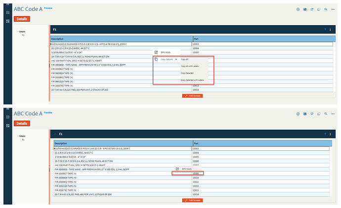341x208 pixels.
Task: Click the copy-window icon in upper screenshot header
Action: 319,9
